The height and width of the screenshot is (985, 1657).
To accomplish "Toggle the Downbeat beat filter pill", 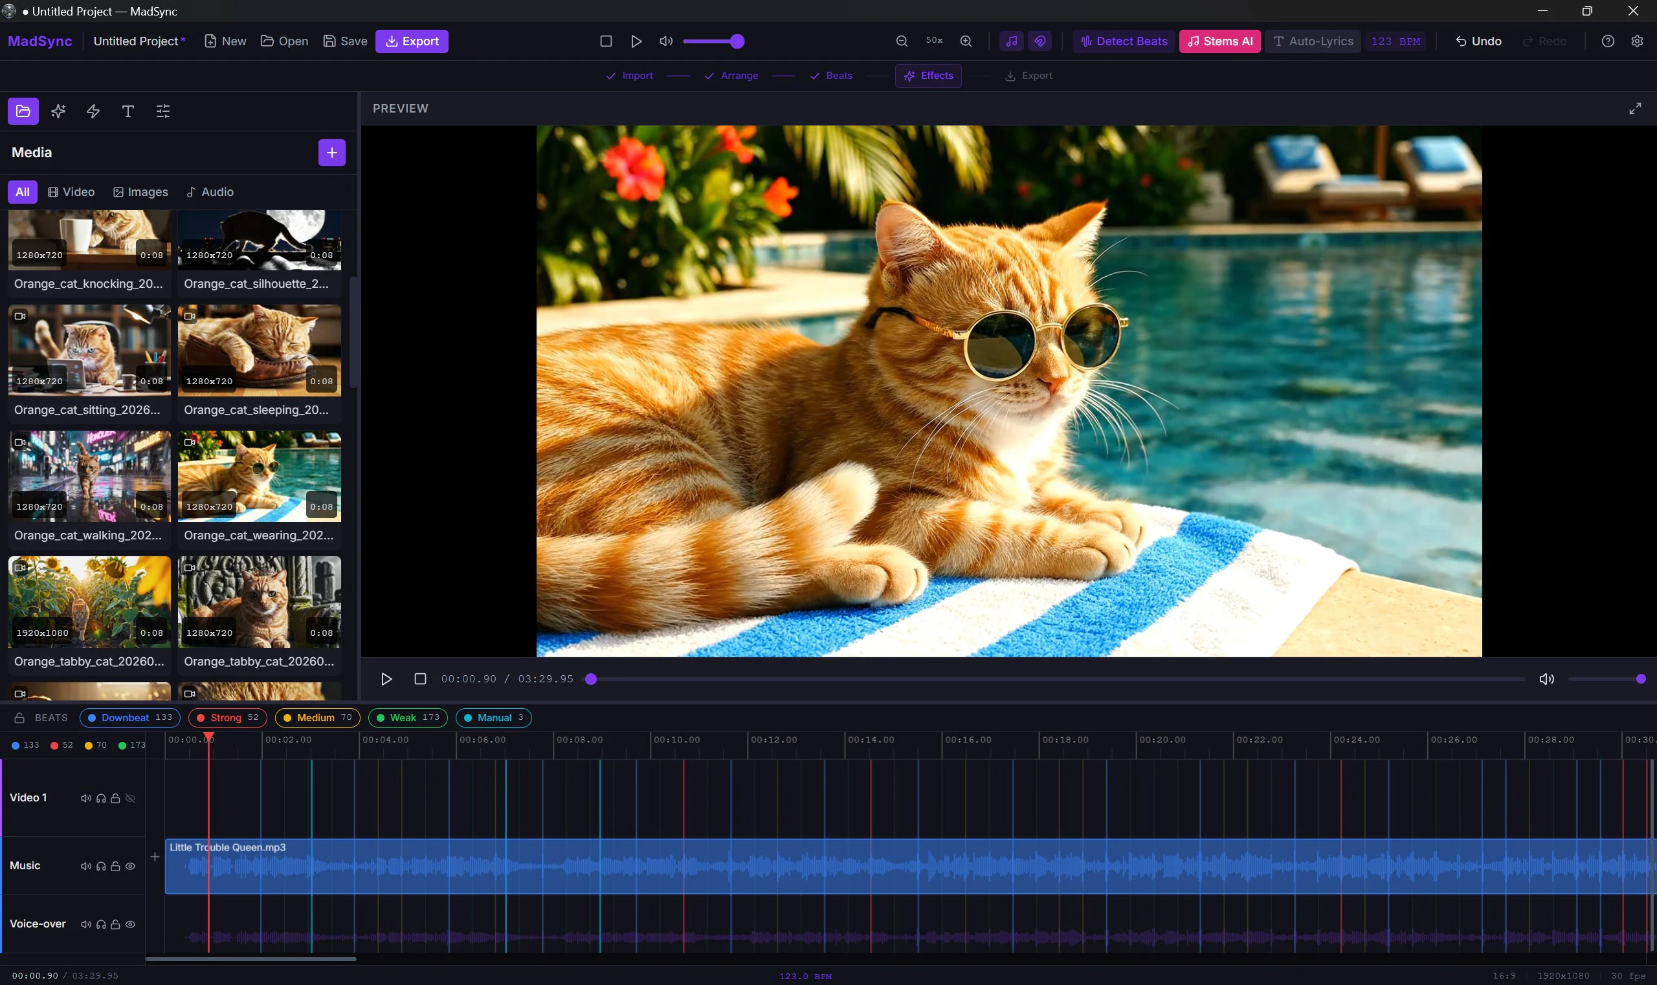I will coord(130,717).
